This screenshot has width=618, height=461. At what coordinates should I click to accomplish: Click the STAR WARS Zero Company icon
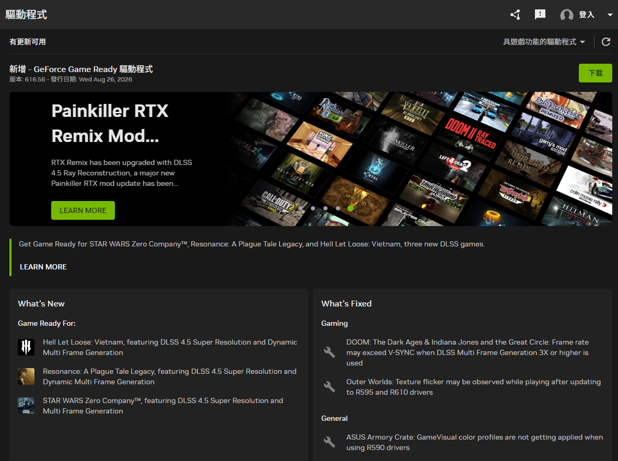pos(26,406)
